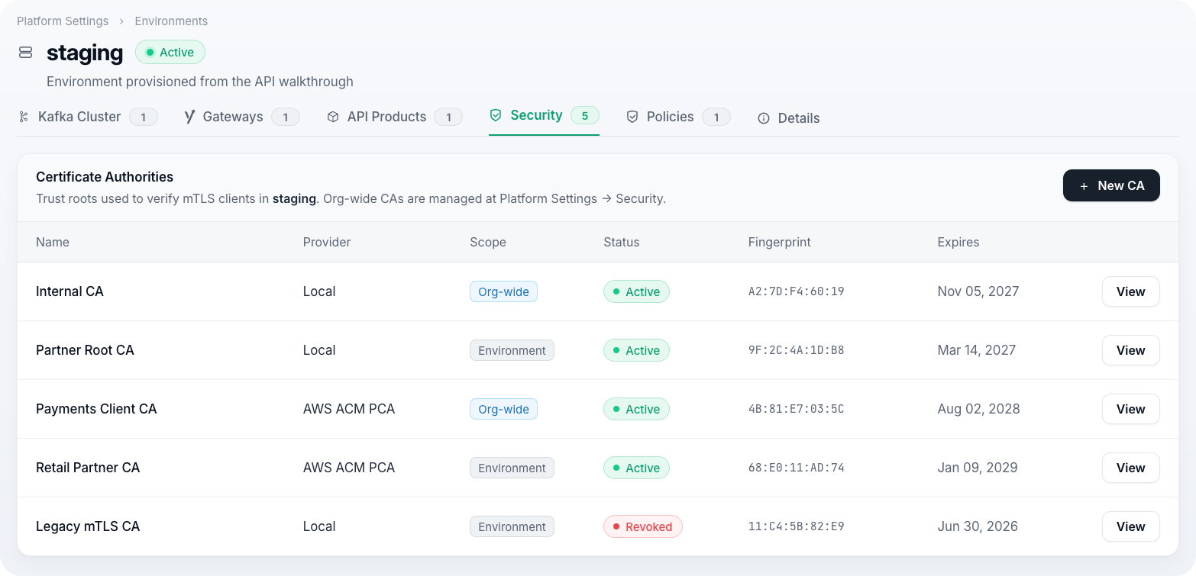
Task: Click the Certificate Authorities heading
Action: (105, 177)
